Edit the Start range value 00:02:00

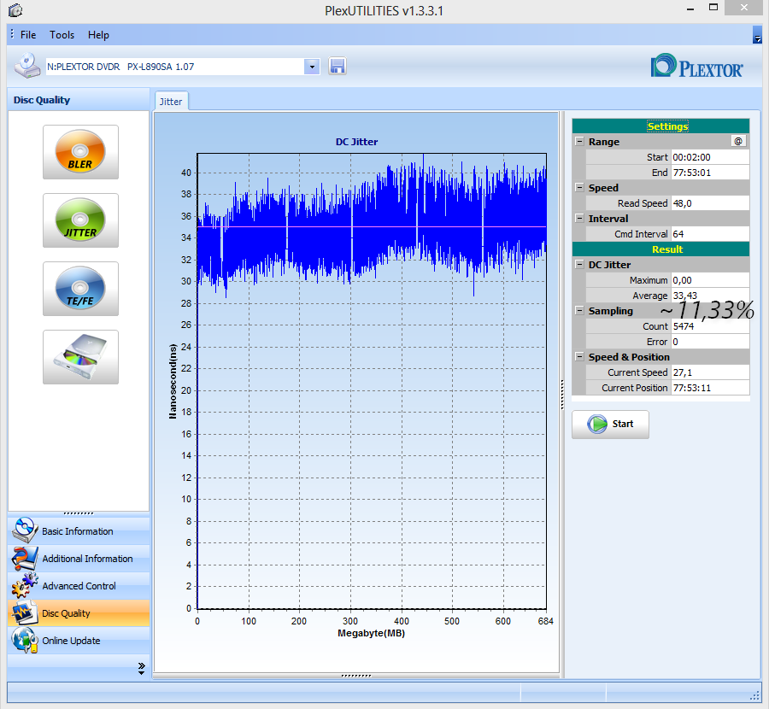(x=710, y=157)
